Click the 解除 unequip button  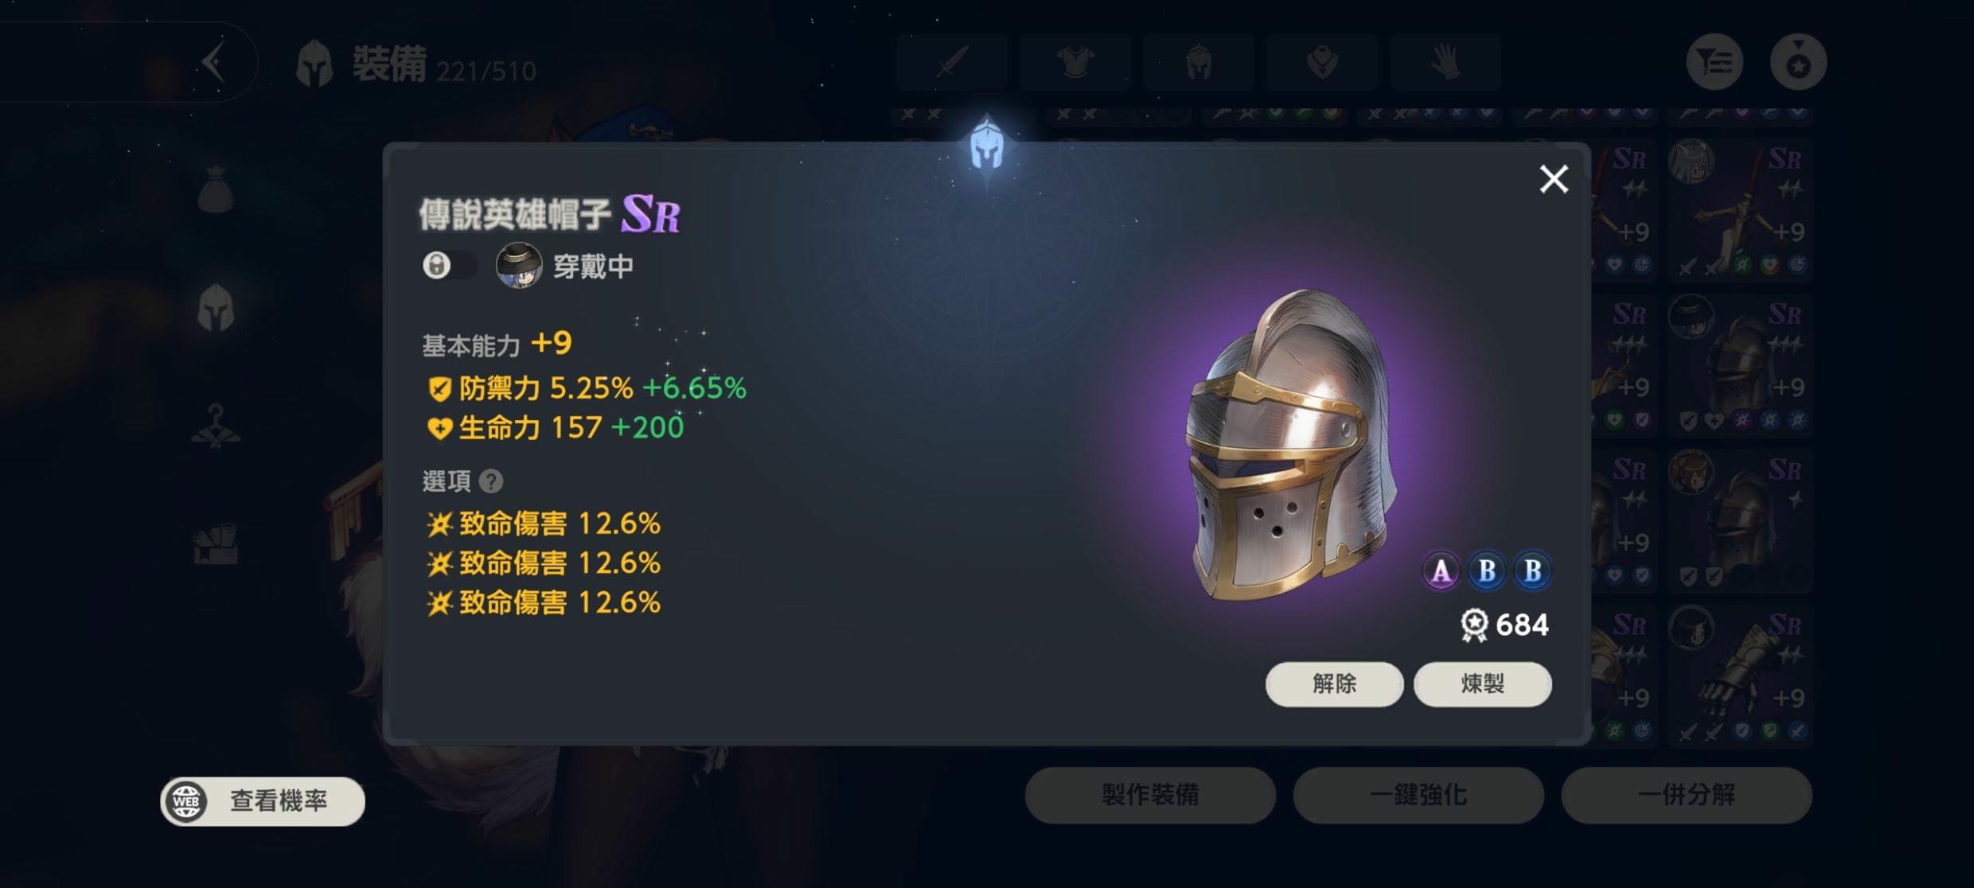(1334, 684)
